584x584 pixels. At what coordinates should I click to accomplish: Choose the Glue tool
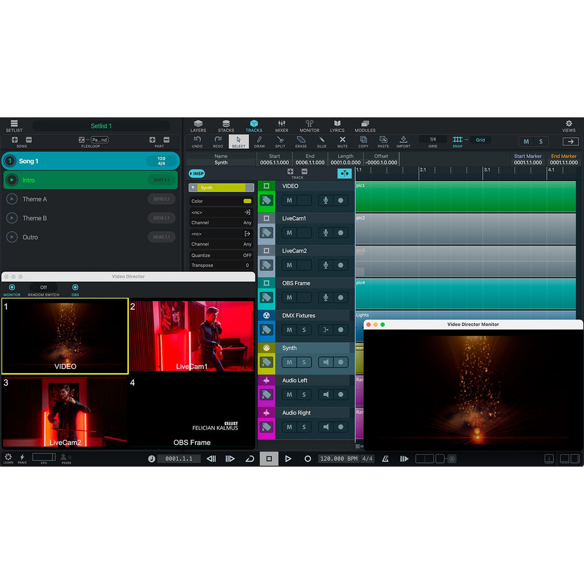click(322, 141)
